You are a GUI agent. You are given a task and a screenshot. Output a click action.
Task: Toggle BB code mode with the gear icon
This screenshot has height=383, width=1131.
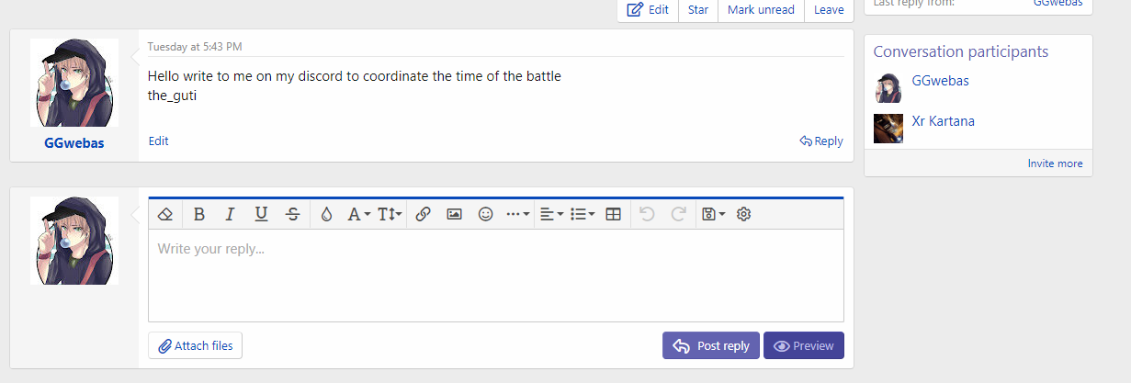pyautogui.click(x=744, y=214)
